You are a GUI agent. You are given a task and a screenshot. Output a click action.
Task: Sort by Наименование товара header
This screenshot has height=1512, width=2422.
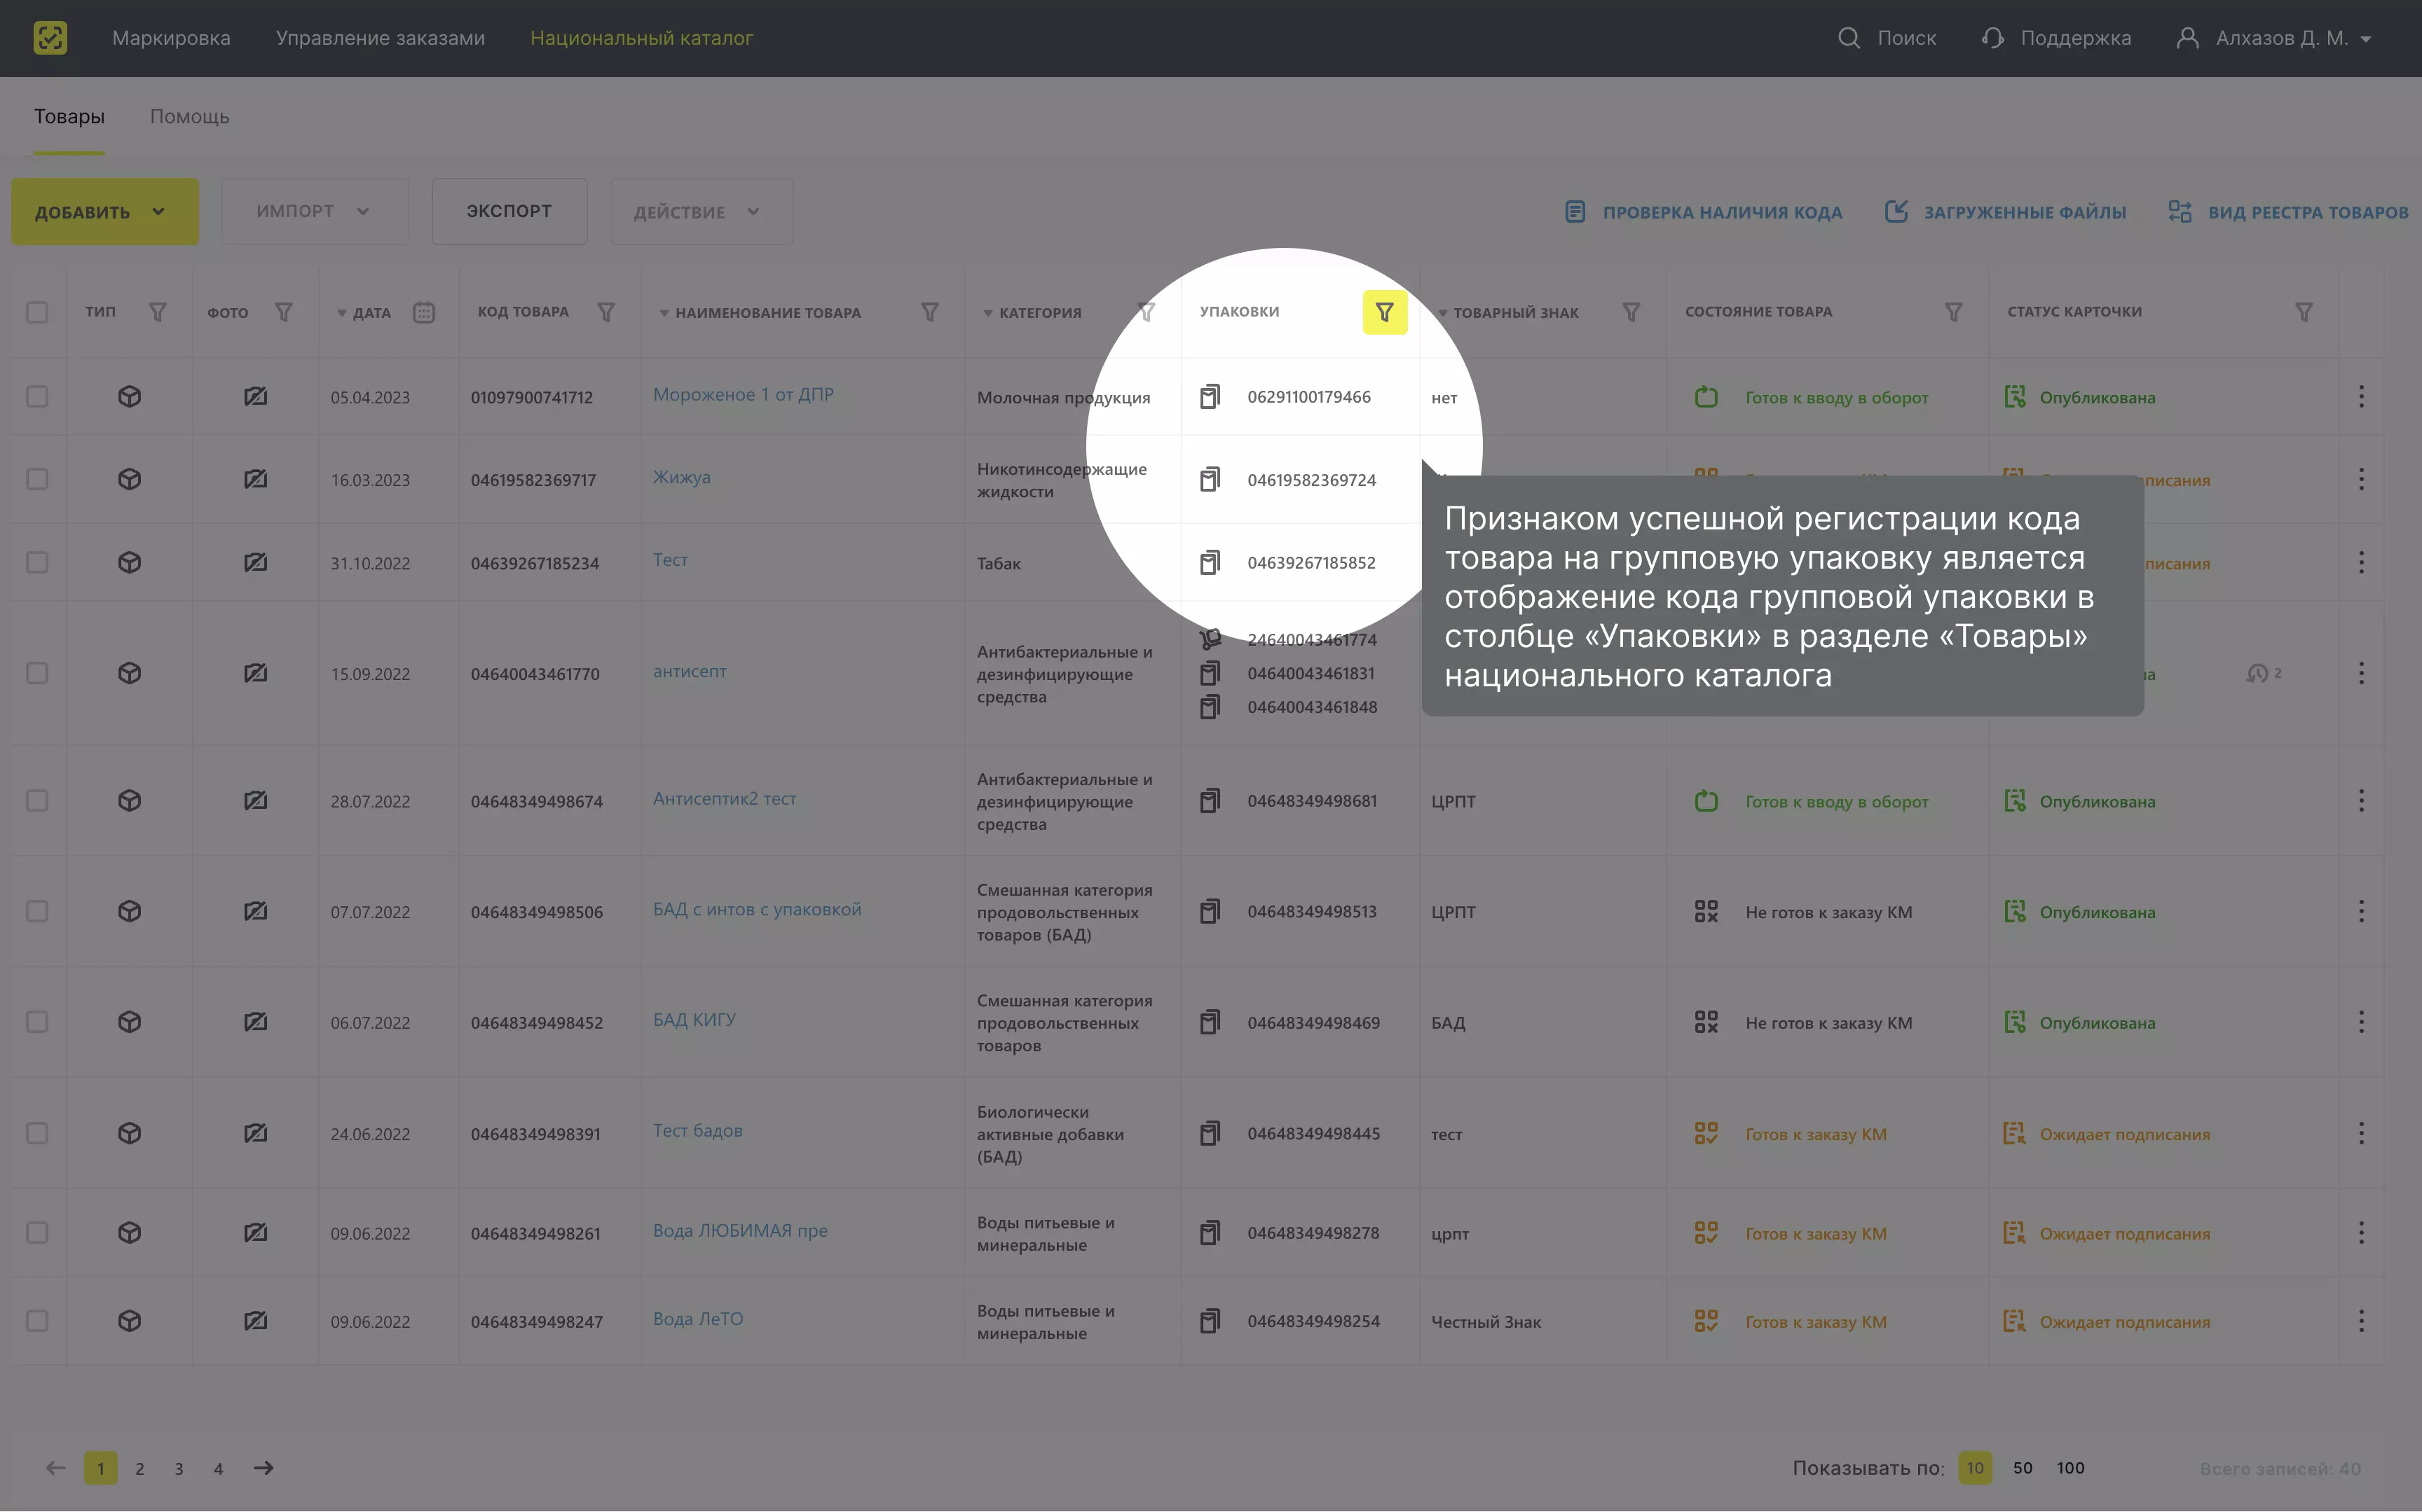[x=760, y=313]
